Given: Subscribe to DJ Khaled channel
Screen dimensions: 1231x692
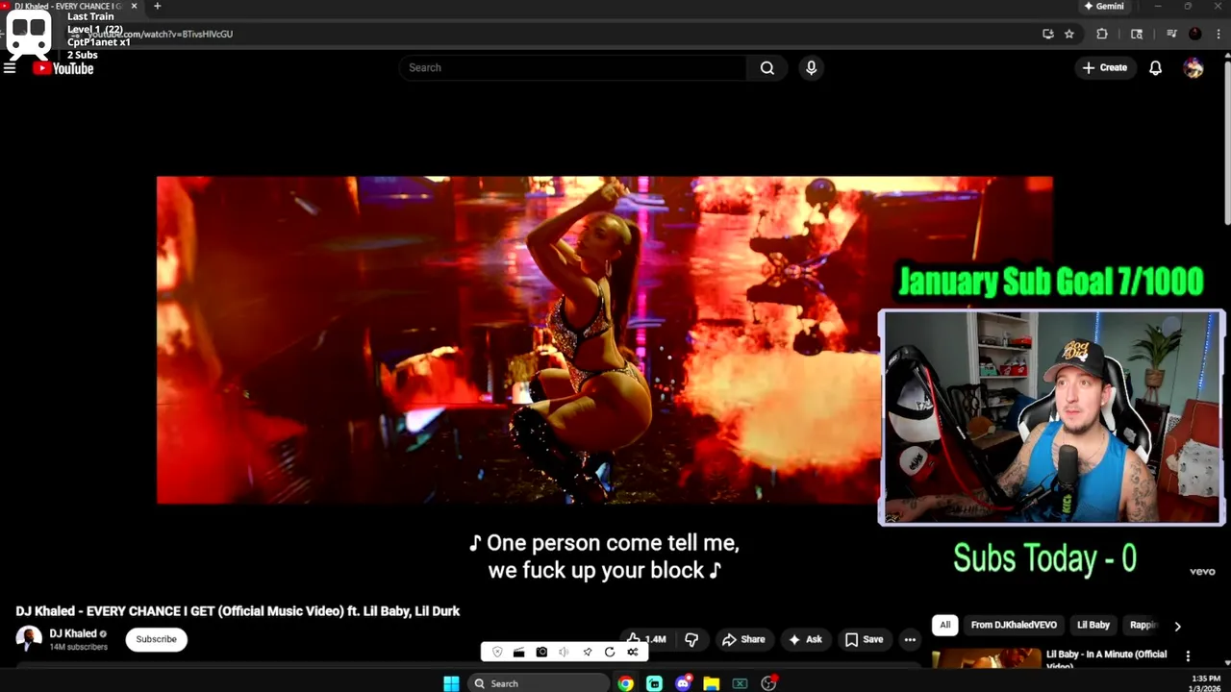Looking at the screenshot, I should (x=156, y=639).
